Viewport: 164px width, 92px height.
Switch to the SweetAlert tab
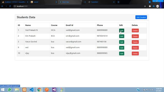click(x=101, y=2)
